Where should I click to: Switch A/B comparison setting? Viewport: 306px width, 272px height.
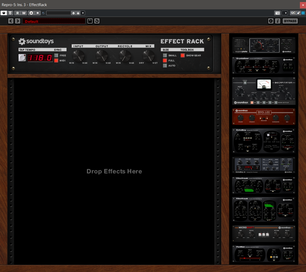tap(31, 13)
